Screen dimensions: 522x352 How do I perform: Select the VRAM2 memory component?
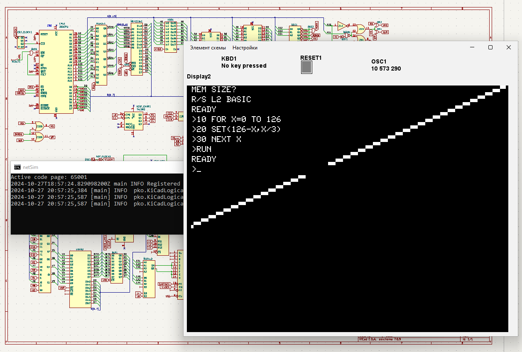pyautogui.click(x=80, y=279)
